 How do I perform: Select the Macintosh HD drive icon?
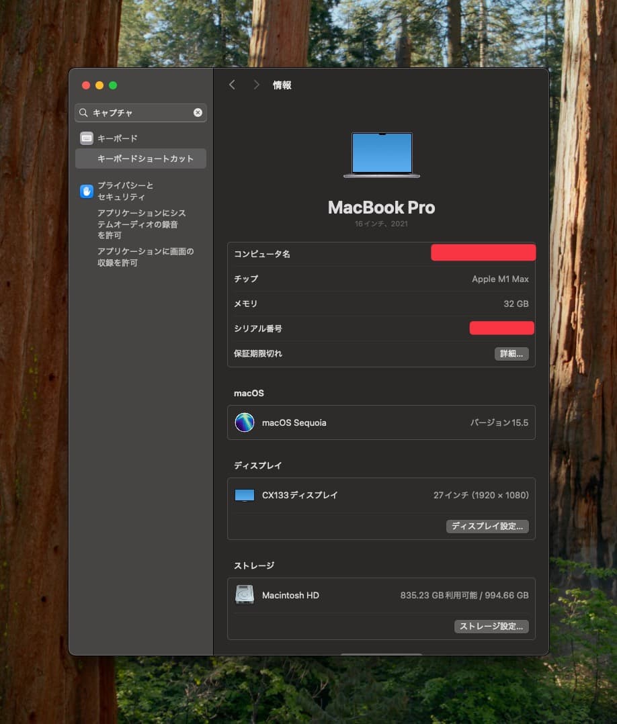tap(244, 594)
